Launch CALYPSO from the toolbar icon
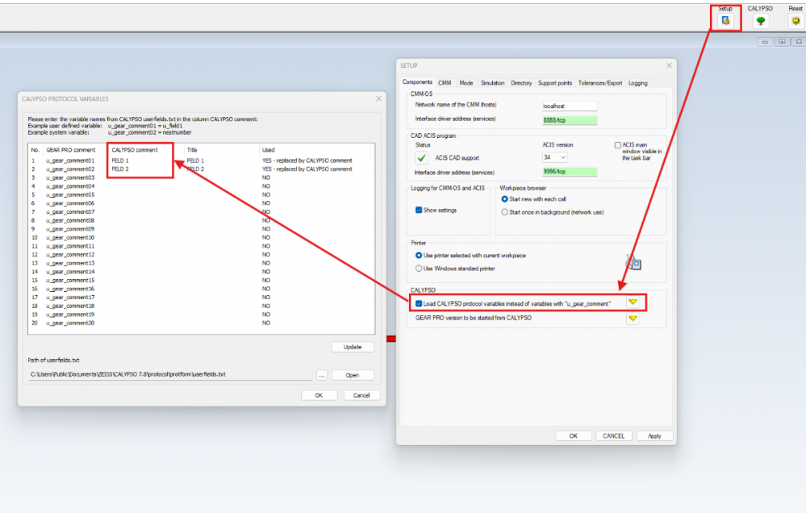 click(760, 20)
